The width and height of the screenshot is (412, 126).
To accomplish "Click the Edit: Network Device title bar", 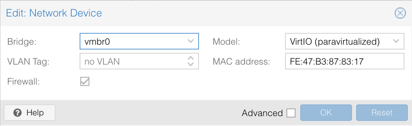I will pos(206,13).
